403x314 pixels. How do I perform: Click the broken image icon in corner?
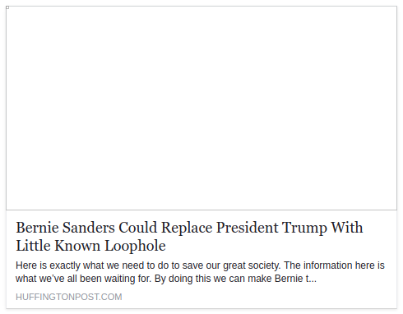[x=7, y=7]
